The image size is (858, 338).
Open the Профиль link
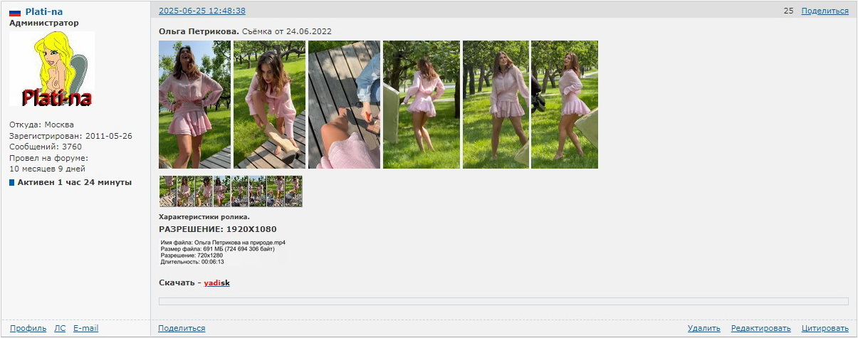[x=28, y=328]
